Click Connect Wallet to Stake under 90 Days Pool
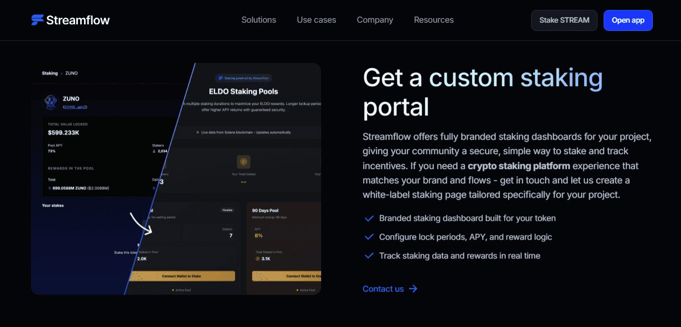Screen dimensions: 681x327 point(286,276)
